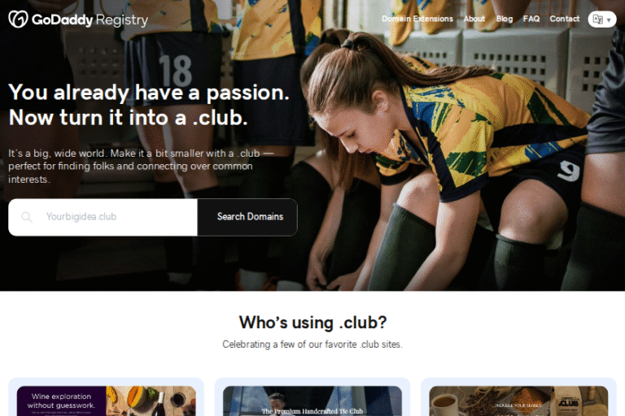Open the Blog link in navigation

[x=505, y=19]
